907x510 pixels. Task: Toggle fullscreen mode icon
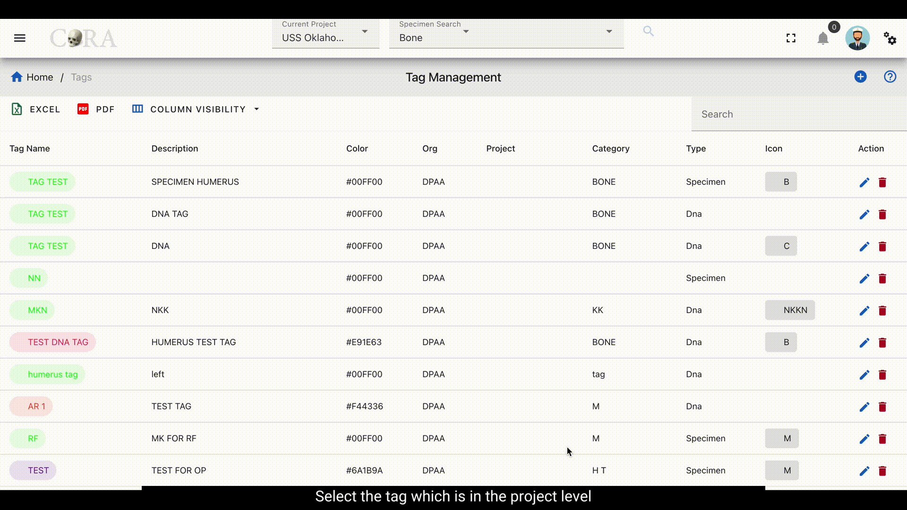coord(791,38)
